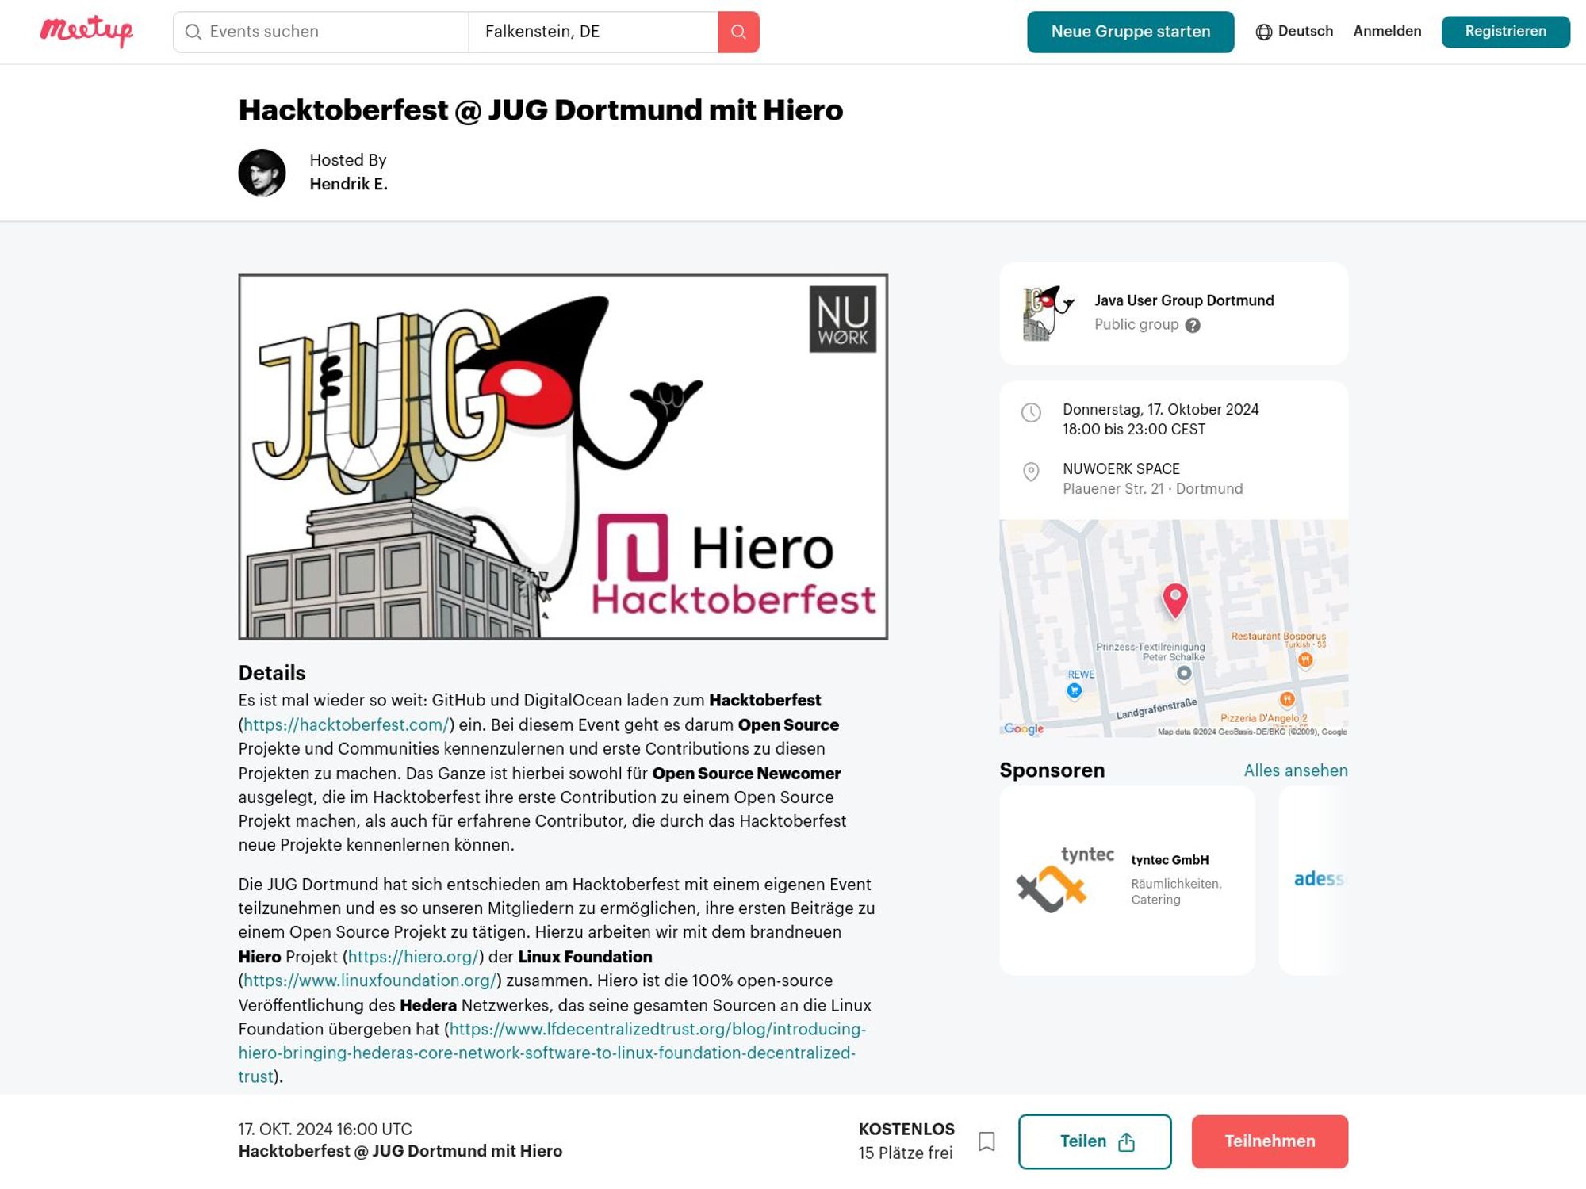Click the text 15 Plätze frei
1586x1189 pixels.
pos(906,1153)
